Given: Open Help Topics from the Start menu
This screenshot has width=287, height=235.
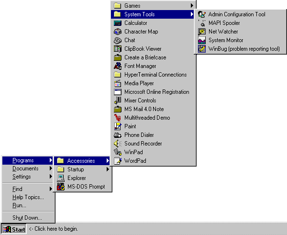Looking at the screenshot, I should [x=28, y=197].
